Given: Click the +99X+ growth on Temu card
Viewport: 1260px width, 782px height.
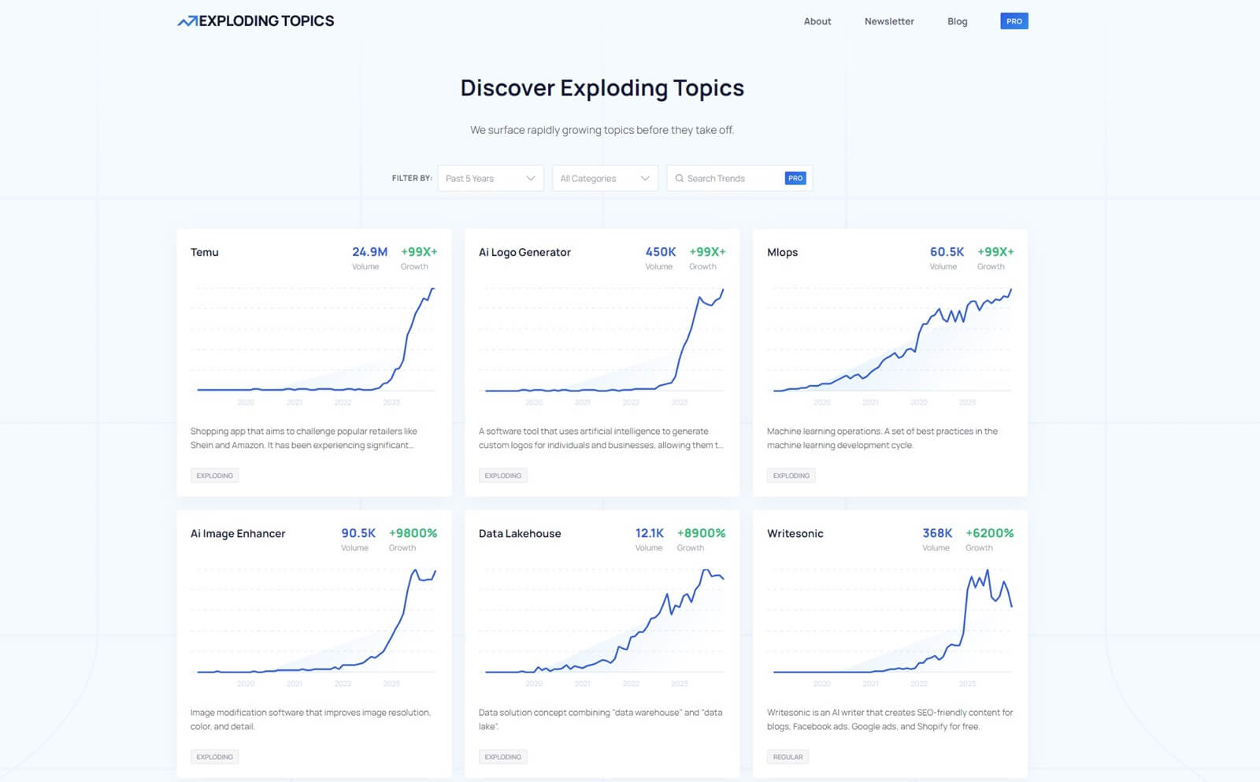Looking at the screenshot, I should pyautogui.click(x=419, y=252).
